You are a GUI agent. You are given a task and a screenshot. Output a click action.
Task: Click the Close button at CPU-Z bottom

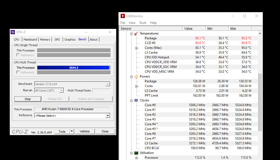click(105, 131)
